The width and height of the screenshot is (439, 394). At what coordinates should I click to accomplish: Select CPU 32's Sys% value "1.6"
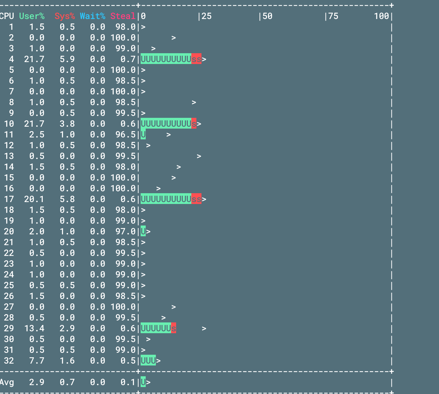click(67, 361)
